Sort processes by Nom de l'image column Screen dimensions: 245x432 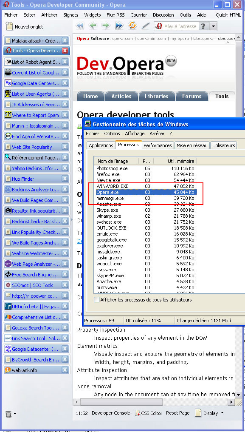pos(117,161)
